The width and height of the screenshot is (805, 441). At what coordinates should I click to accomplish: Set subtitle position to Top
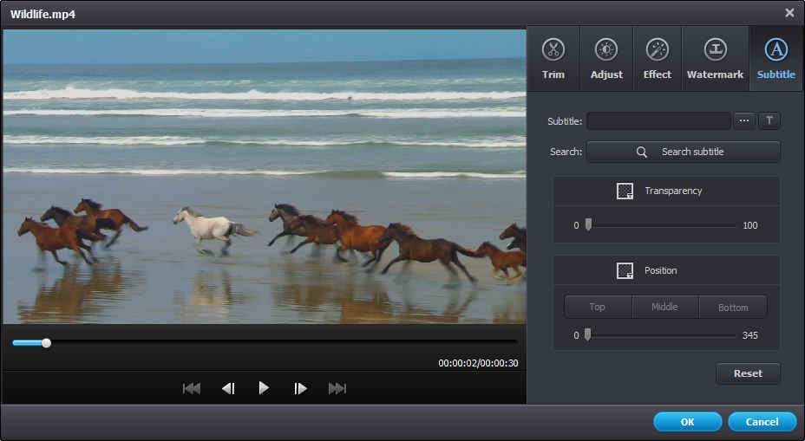coord(598,308)
